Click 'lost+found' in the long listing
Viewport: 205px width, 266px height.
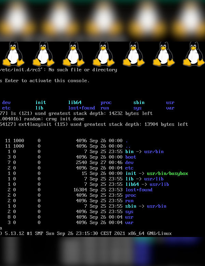tap(139, 190)
